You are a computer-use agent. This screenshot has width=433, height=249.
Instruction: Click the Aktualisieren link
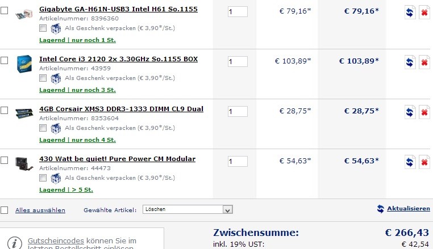[408, 209]
